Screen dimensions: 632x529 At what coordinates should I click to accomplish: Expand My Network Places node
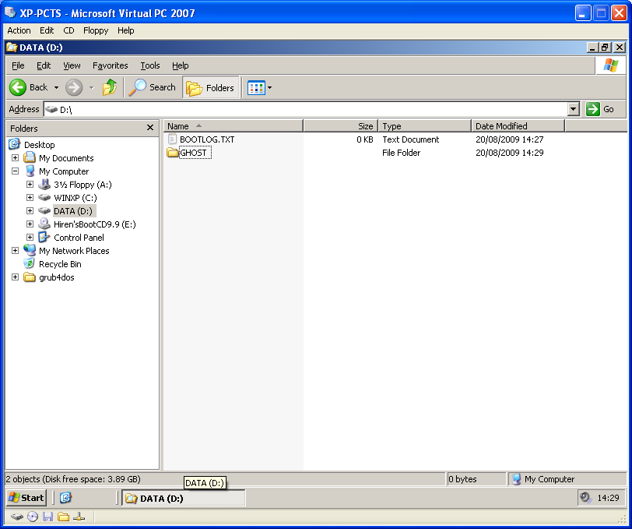pos(15,251)
